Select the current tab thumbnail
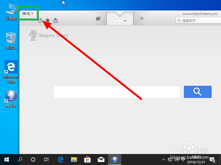This screenshot has width=221, height=165. tap(120, 18)
